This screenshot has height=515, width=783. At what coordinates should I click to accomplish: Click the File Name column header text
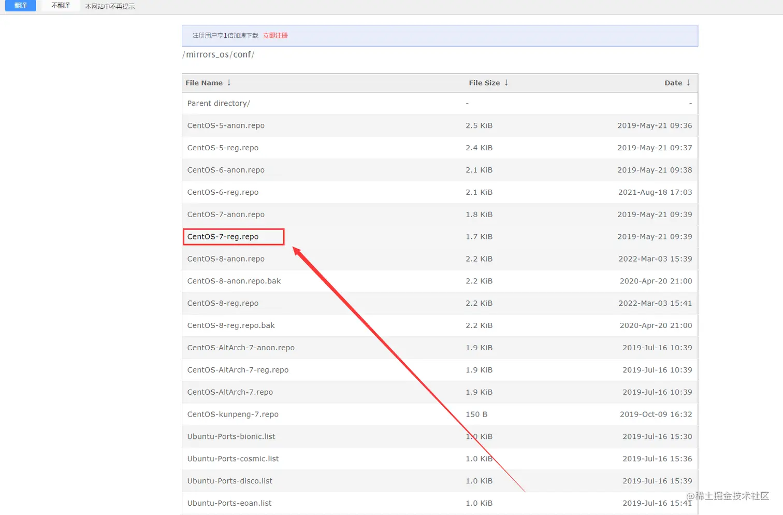point(204,83)
